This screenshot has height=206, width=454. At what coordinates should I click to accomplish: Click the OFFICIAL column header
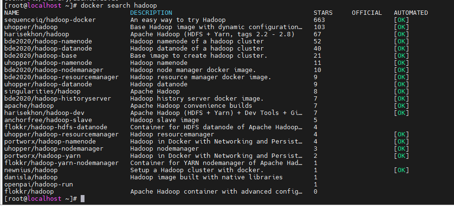coord(367,13)
